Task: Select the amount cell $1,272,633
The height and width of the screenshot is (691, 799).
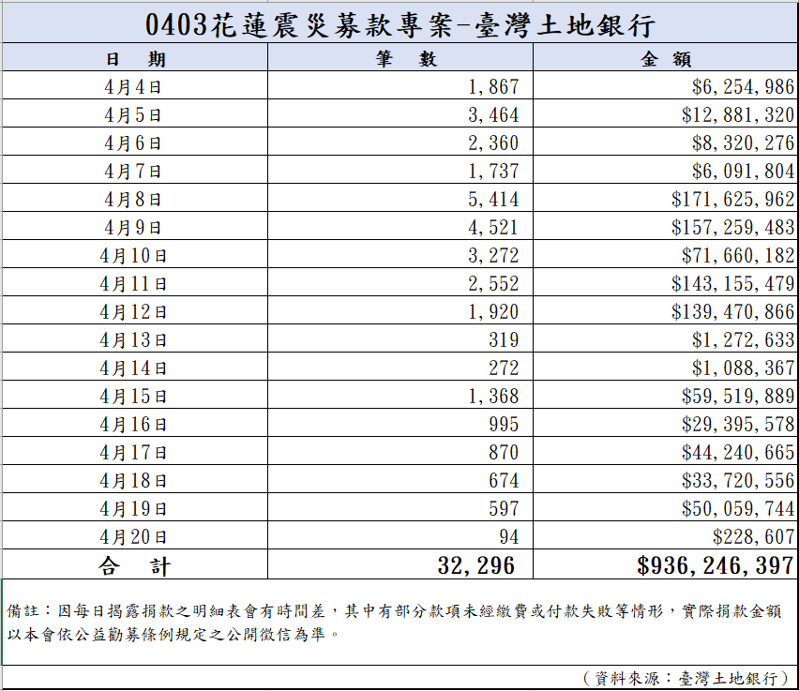Action: tap(665, 338)
